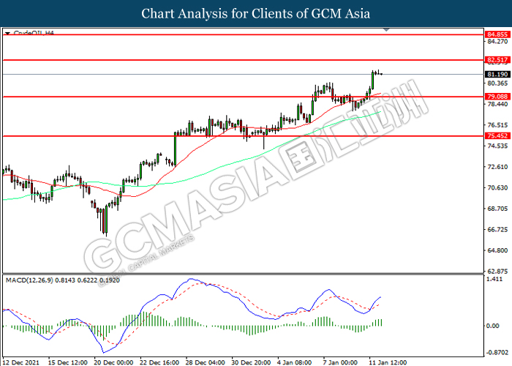Click the 11 Jan 12:00 time label
The image size is (512, 366).
pos(388,362)
